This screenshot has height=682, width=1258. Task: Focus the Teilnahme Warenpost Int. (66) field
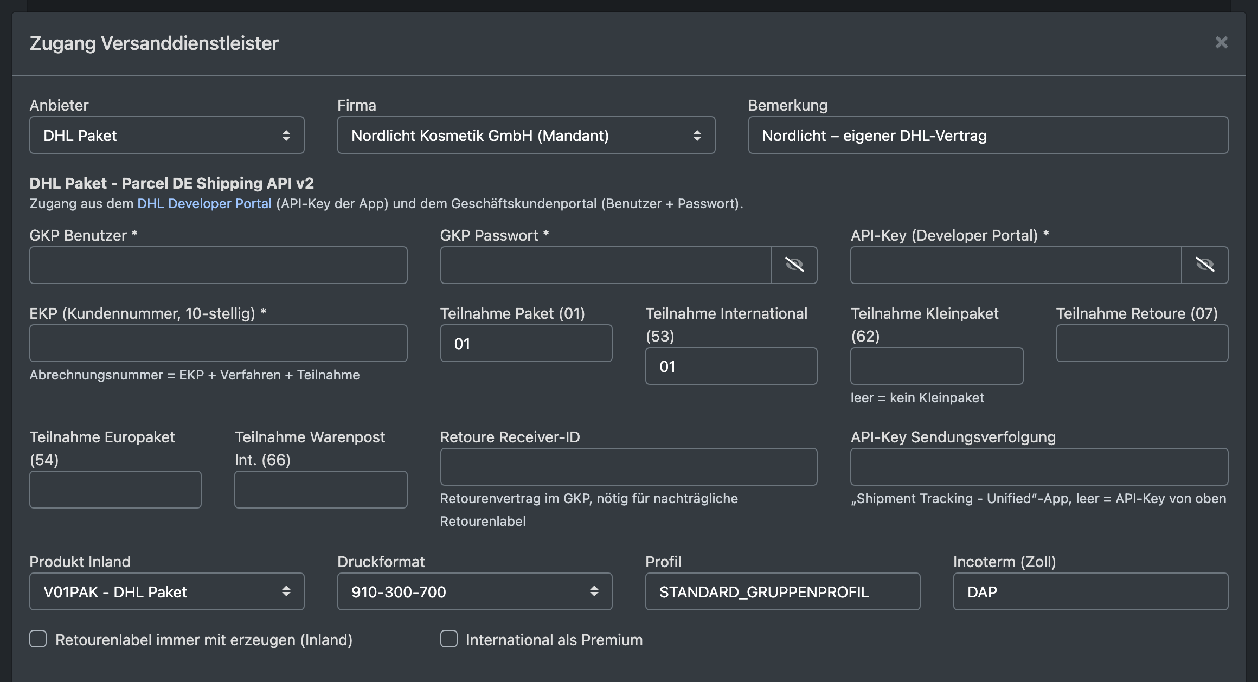[x=320, y=490]
